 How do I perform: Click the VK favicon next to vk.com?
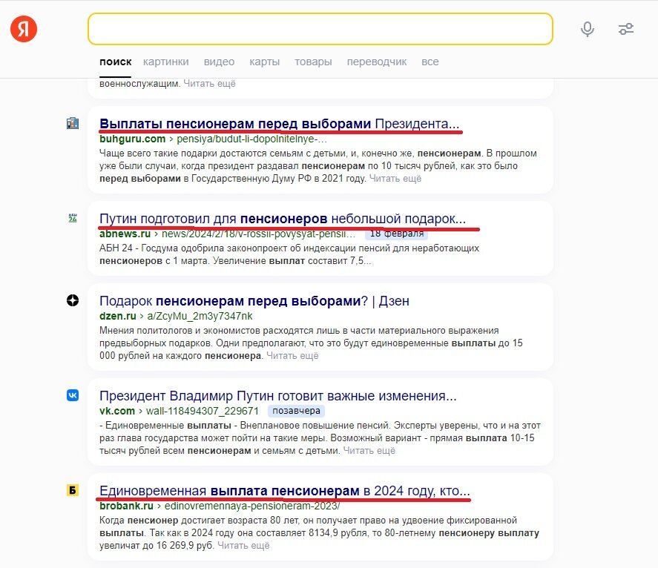point(72,396)
